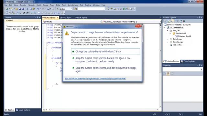Click Property Pages icon in Properties panel
The width and height of the screenshot is (207, 116).
[x=172, y=73]
